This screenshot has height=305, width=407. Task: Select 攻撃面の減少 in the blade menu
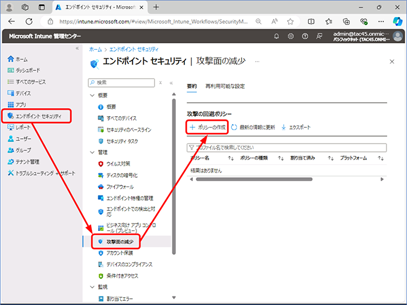[x=116, y=242]
